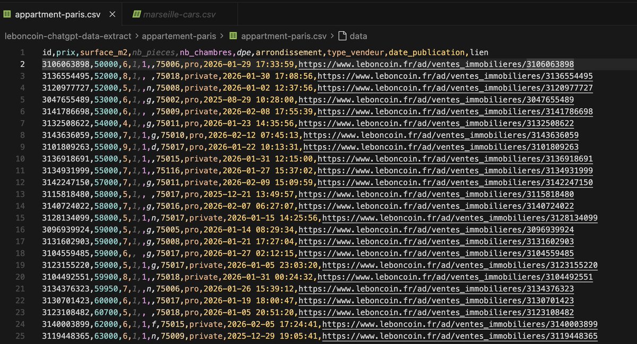Click line number 2 in the gutter
Screen dimensions: 637x344
[22, 65]
